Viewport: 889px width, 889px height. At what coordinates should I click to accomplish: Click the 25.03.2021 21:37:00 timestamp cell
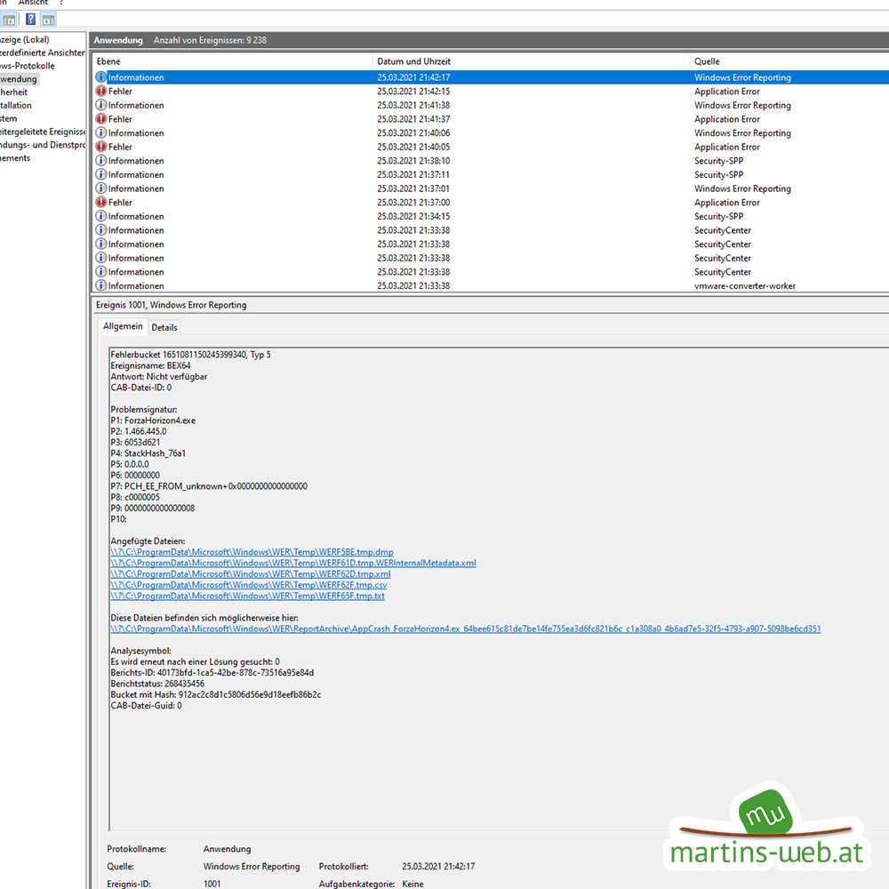click(413, 203)
